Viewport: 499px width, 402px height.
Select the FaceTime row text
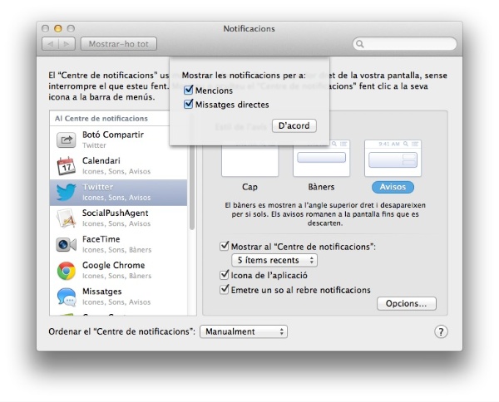tap(116, 244)
